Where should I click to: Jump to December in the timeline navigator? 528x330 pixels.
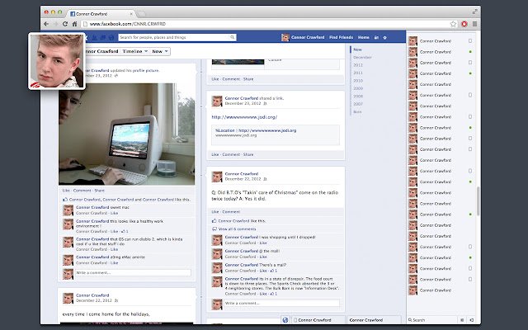[x=362, y=57]
